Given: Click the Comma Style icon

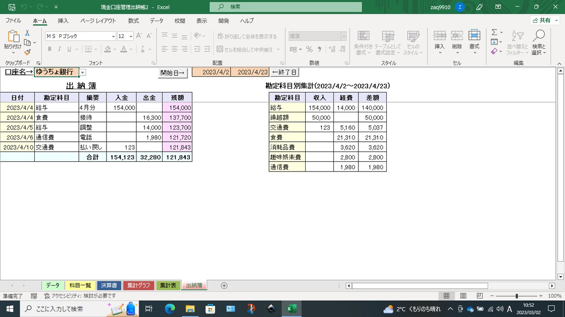Looking at the screenshot, I should [320, 49].
